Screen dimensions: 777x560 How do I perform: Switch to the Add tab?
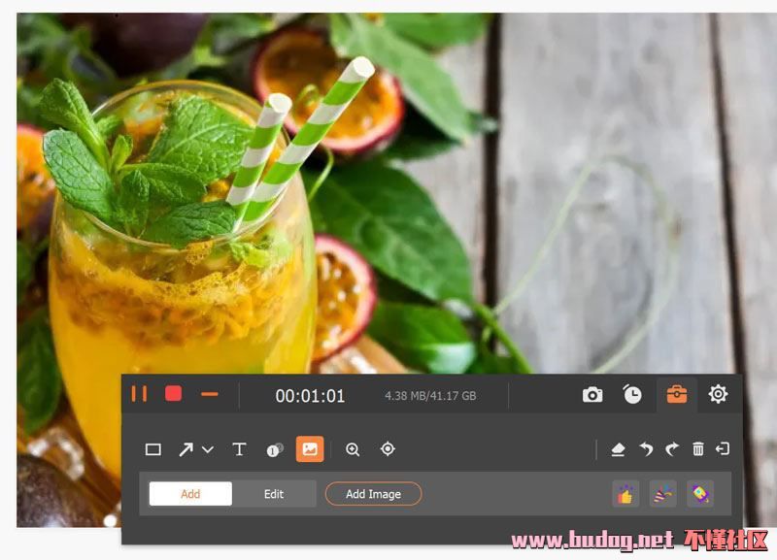(x=190, y=494)
